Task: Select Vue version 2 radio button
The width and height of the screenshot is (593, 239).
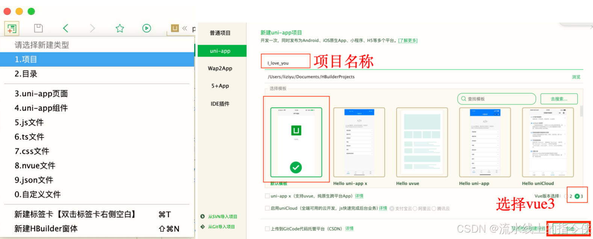Action: 566,196
